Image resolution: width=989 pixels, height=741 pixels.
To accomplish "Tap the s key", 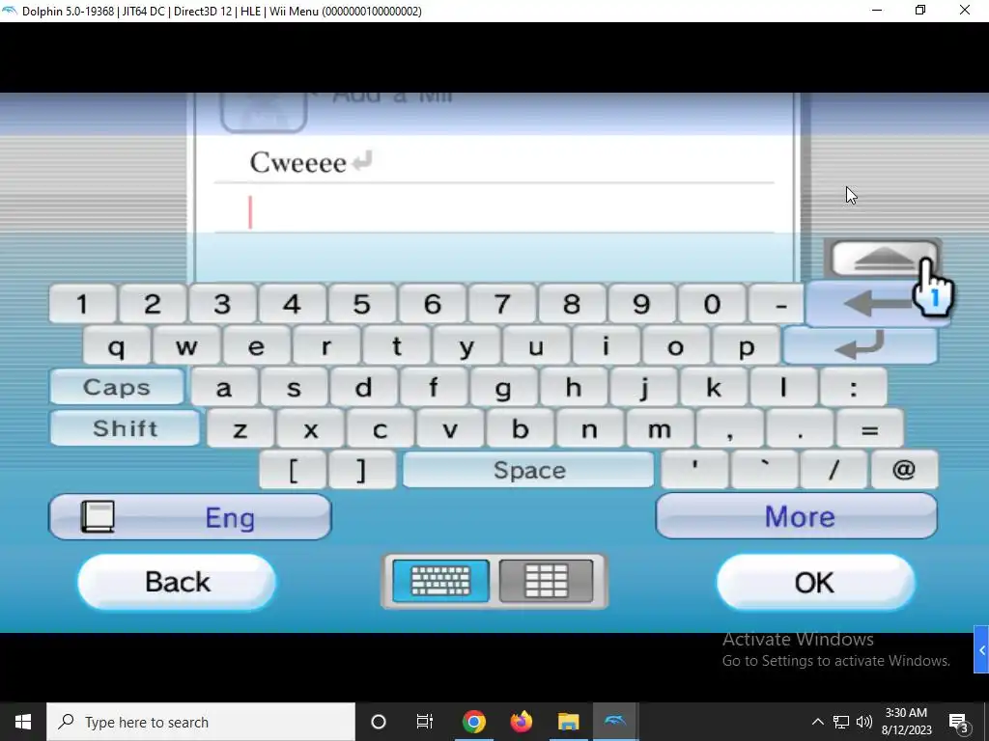I will (294, 388).
